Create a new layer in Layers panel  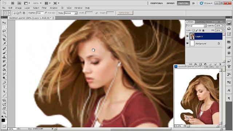pos(215,64)
